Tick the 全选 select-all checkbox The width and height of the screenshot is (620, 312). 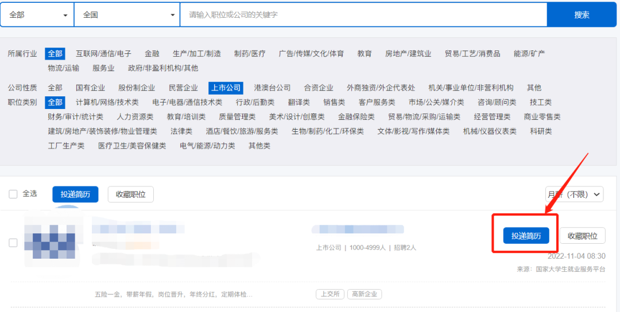(13, 194)
